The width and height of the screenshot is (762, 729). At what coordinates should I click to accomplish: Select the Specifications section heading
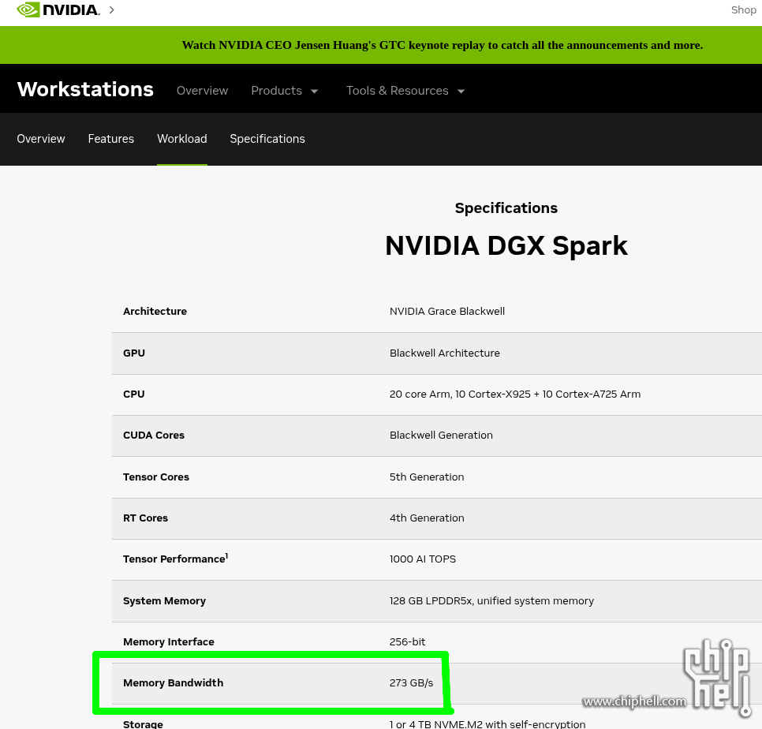(506, 208)
